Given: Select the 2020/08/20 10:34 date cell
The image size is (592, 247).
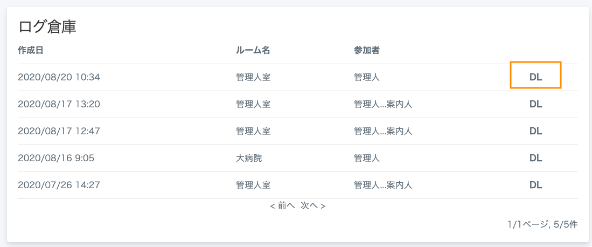Looking at the screenshot, I should click(59, 77).
